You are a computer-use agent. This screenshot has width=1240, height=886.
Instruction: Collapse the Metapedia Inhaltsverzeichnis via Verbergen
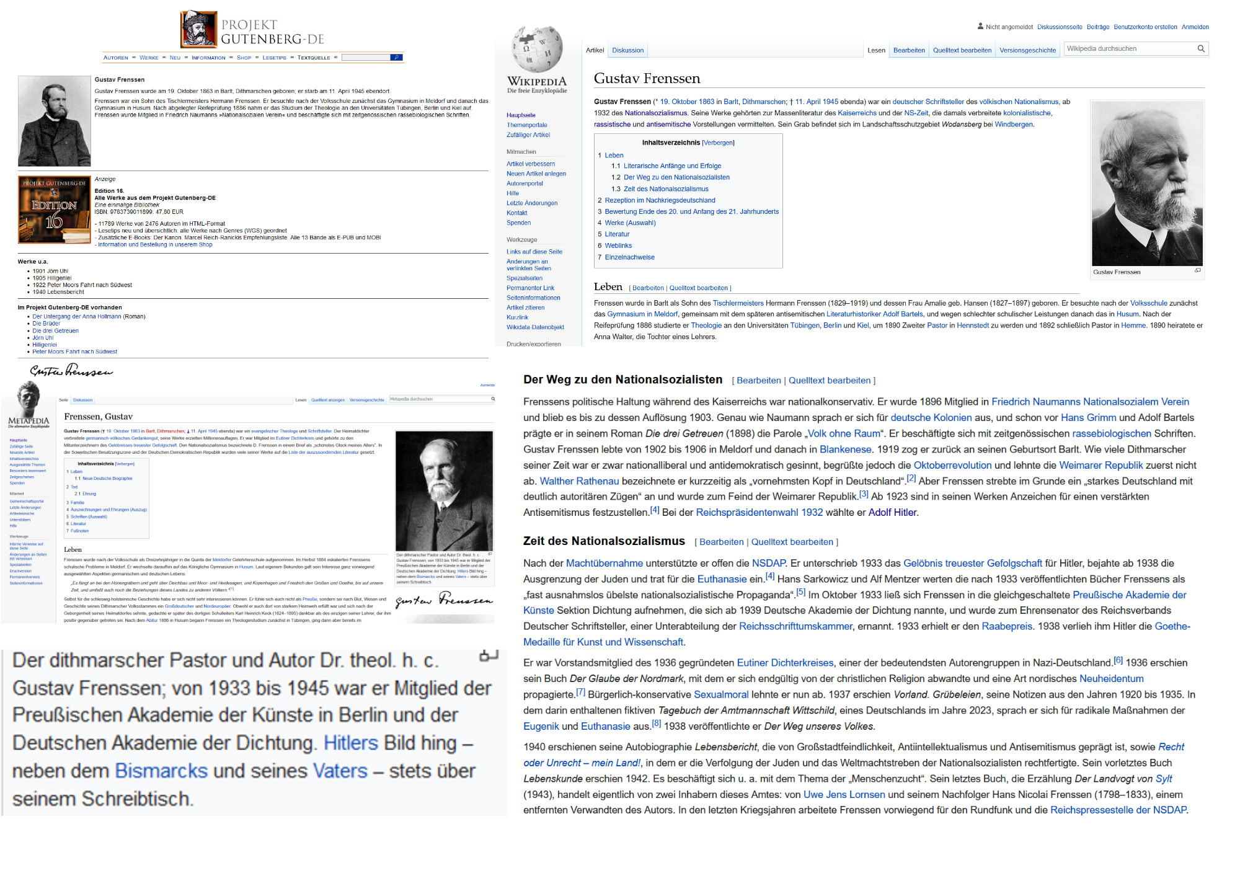pyautogui.click(x=125, y=464)
